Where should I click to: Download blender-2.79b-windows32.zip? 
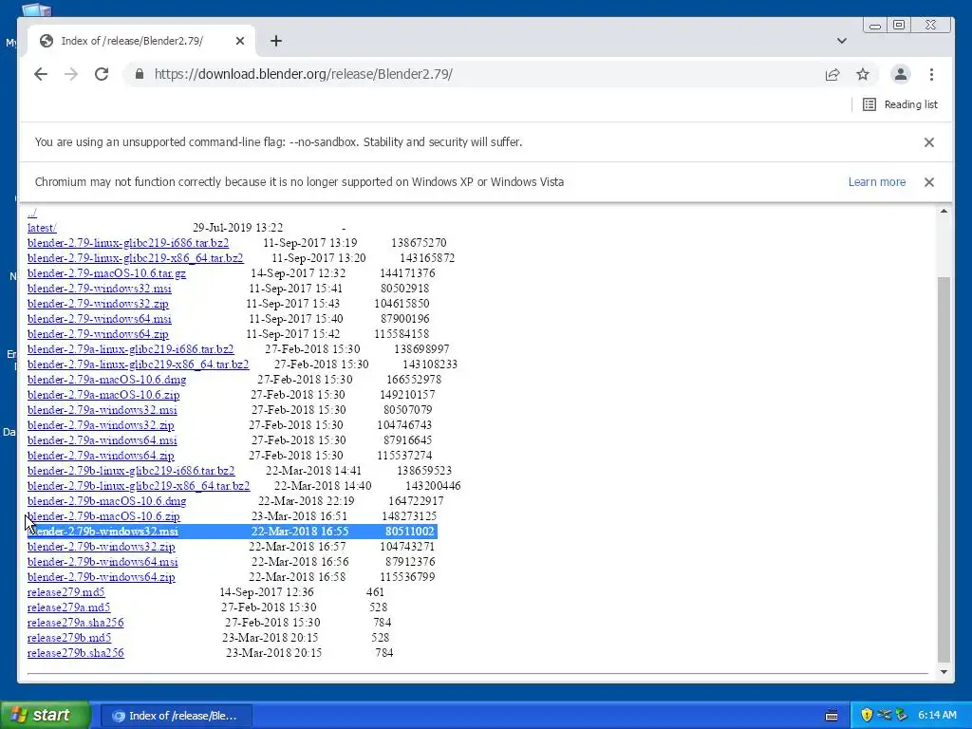(101, 547)
